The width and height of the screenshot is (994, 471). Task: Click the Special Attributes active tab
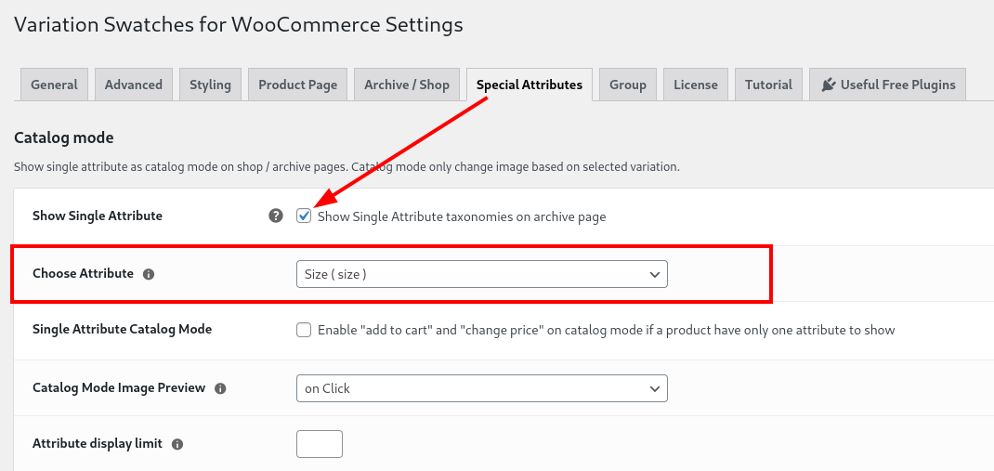(530, 85)
